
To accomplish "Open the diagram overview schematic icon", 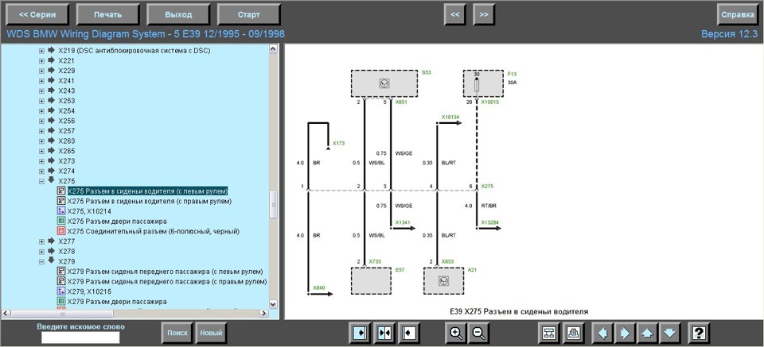I will (x=549, y=334).
